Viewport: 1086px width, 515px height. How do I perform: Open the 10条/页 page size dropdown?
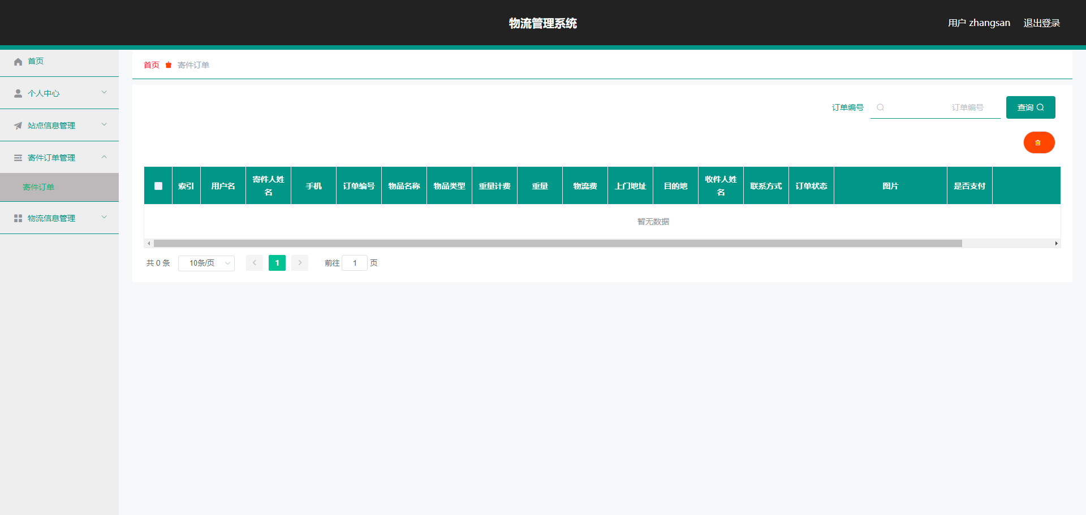pos(206,263)
